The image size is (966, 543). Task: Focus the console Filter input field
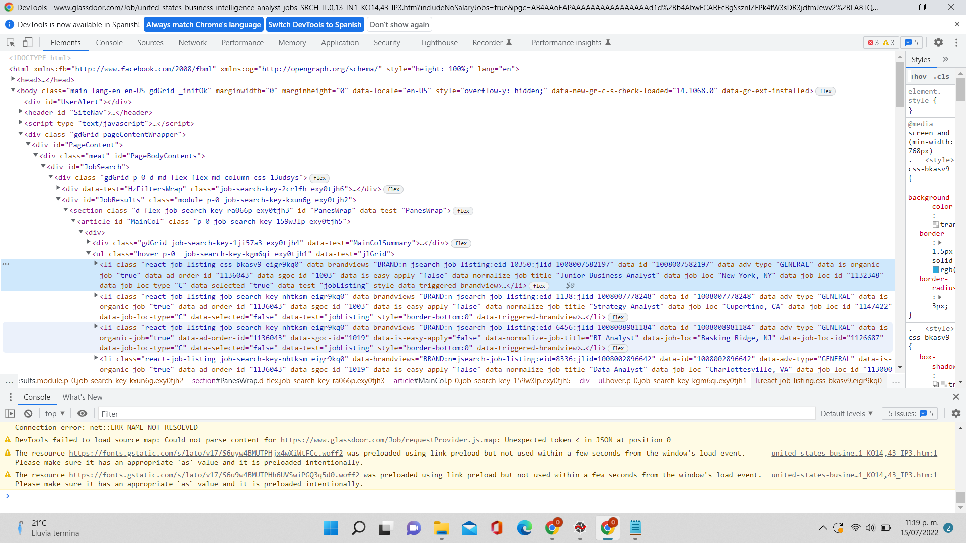(x=456, y=414)
